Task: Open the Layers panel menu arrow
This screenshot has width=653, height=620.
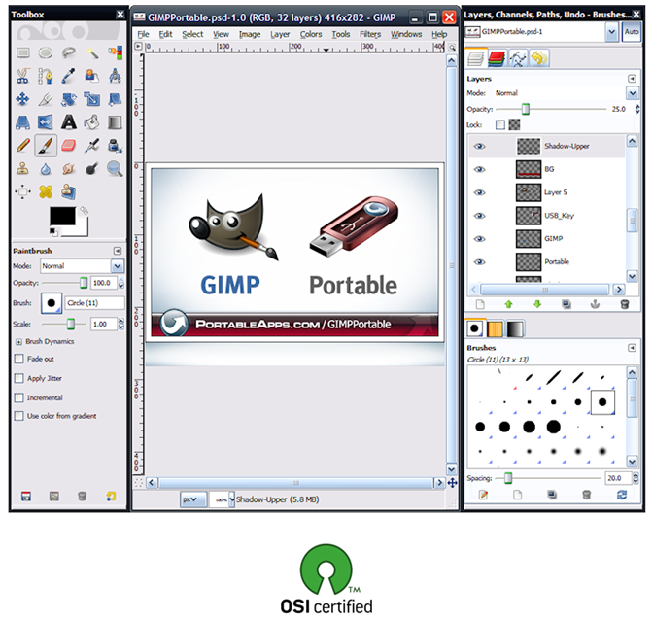Action: [632, 79]
